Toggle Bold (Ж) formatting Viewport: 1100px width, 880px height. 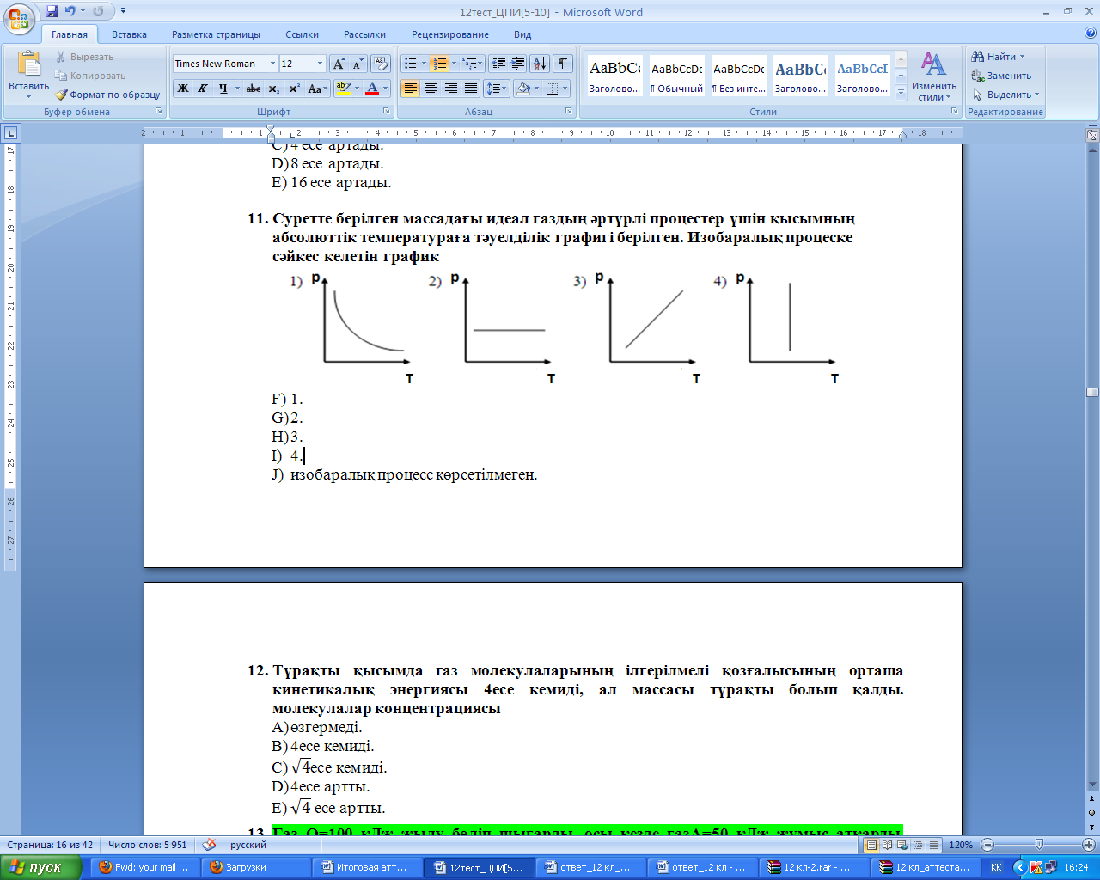(x=183, y=88)
